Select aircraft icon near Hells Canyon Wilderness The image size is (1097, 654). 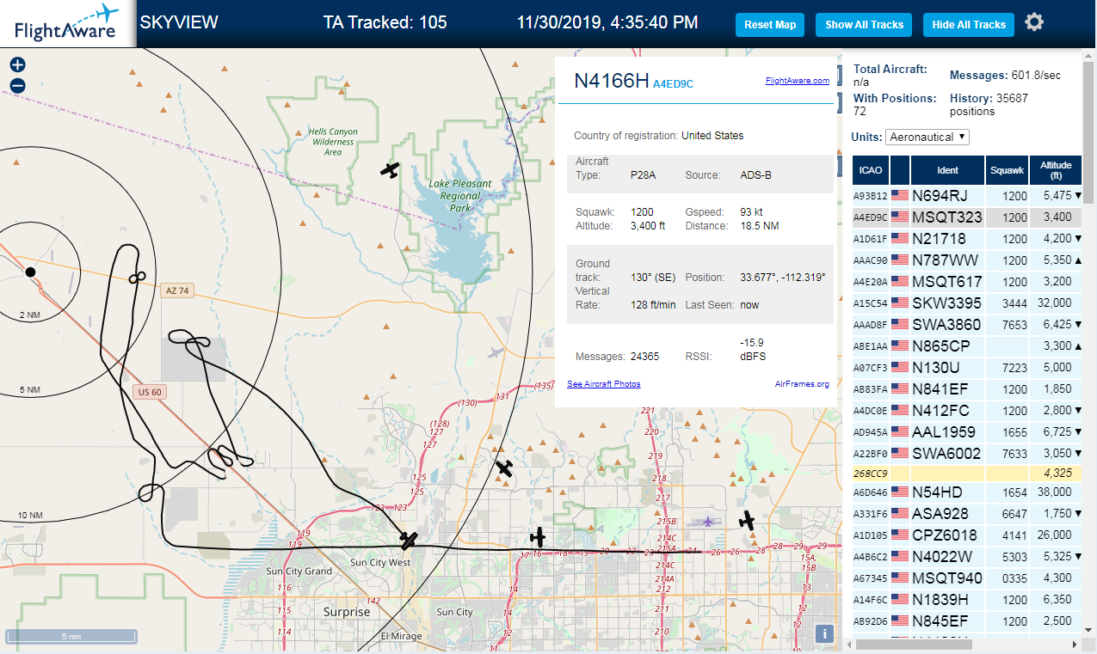tap(391, 169)
